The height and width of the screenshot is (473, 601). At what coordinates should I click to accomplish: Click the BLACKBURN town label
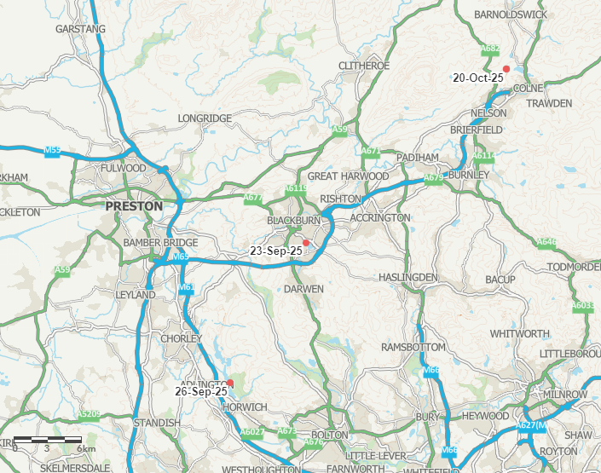(293, 221)
